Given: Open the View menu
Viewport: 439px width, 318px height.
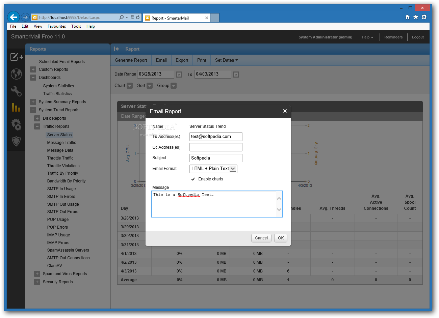Looking at the screenshot, I should tap(38, 26).
